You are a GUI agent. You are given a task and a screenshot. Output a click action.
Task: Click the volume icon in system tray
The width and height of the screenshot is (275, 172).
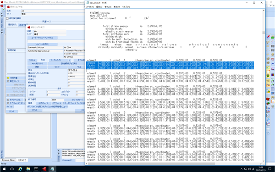[249, 169]
